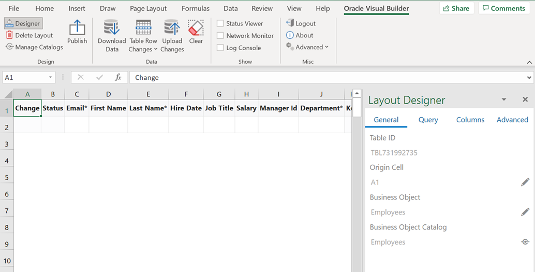Image resolution: width=535 pixels, height=272 pixels.
Task: Click the formula bar cancel icon
Action: 81,77
